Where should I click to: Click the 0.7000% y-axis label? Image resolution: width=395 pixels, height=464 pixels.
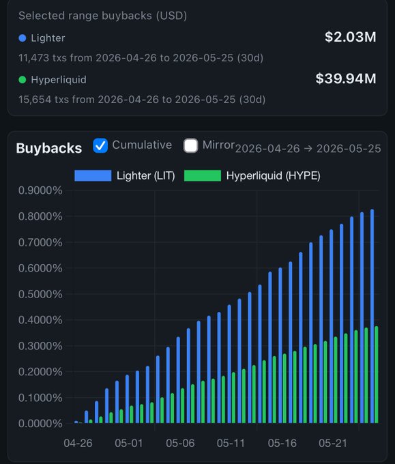[x=40, y=242]
